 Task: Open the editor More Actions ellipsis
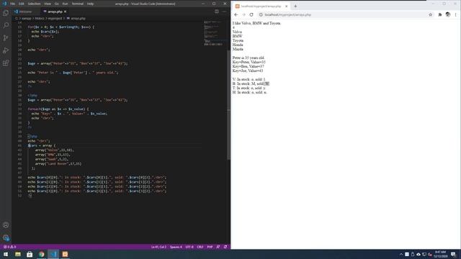pos(224,12)
